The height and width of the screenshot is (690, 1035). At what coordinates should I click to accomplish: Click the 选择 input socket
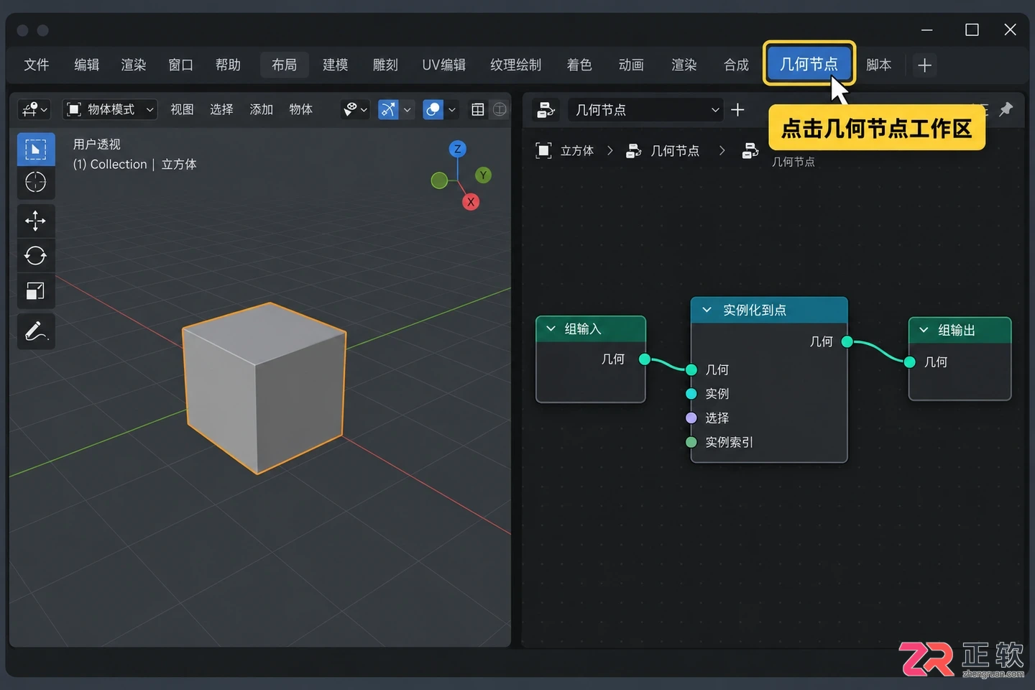click(691, 418)
